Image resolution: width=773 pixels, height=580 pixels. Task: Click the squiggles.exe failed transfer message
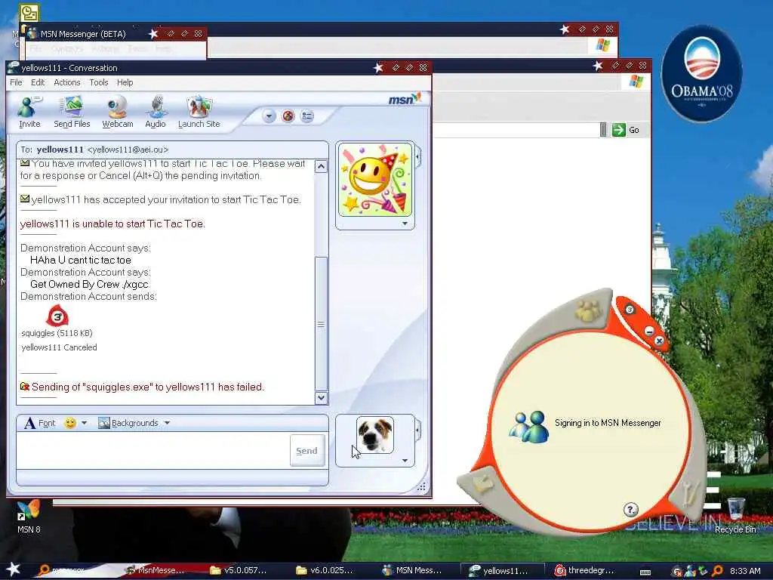click(142, 387)
